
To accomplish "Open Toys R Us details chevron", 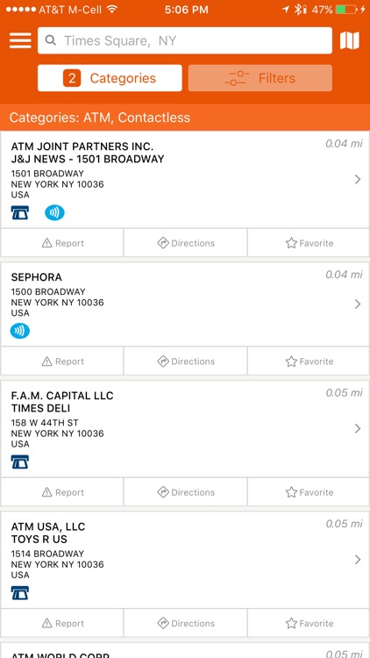I will click(x=358, y=560).
